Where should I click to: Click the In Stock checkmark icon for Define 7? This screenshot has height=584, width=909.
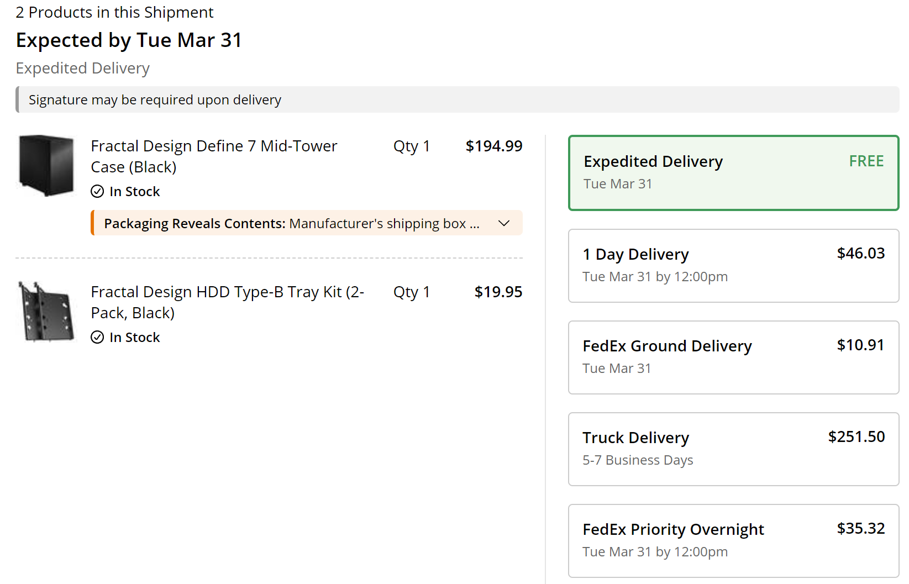click(x=97, y=192)
